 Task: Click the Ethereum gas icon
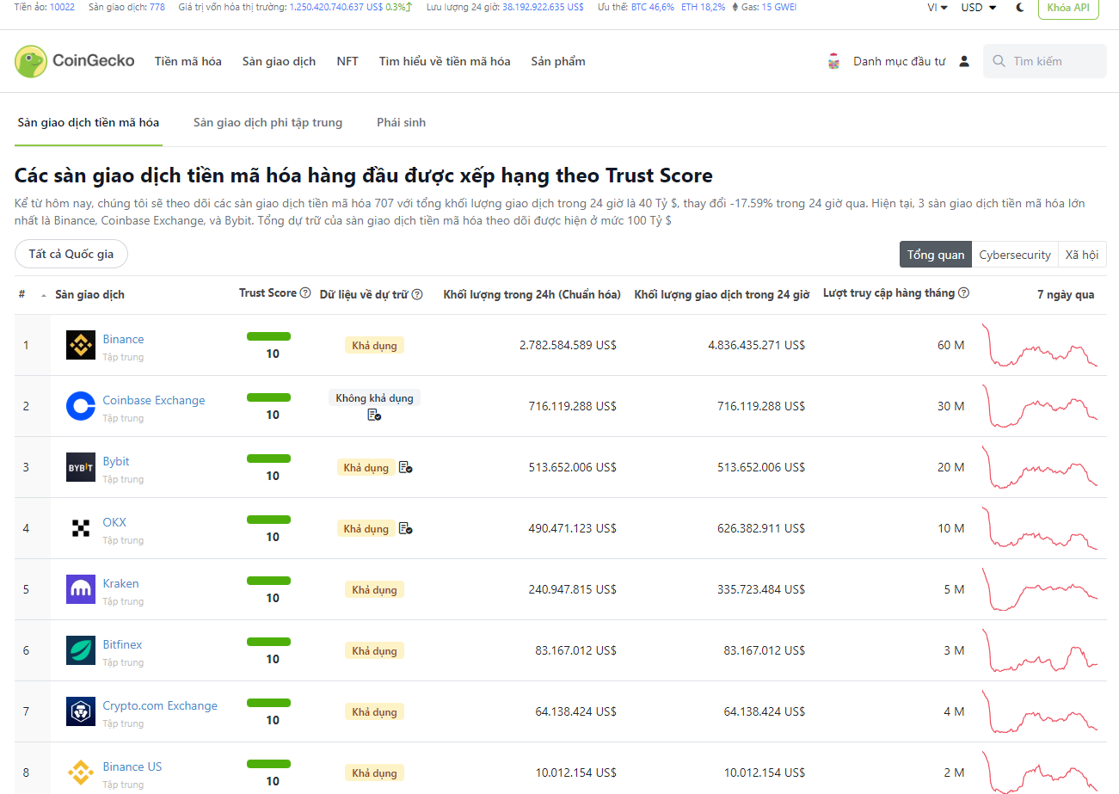735,7
